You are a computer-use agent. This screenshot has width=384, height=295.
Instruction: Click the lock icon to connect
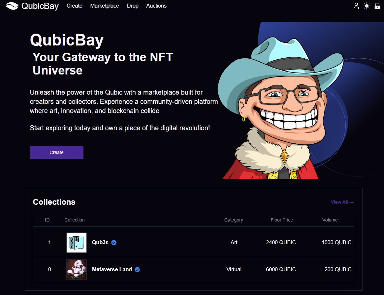click(x=377, y=6)
